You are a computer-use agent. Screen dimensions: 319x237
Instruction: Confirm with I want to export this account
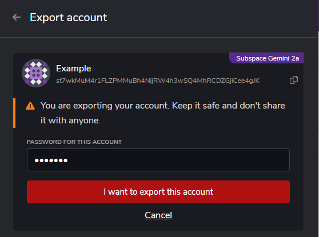click(158, 192)
